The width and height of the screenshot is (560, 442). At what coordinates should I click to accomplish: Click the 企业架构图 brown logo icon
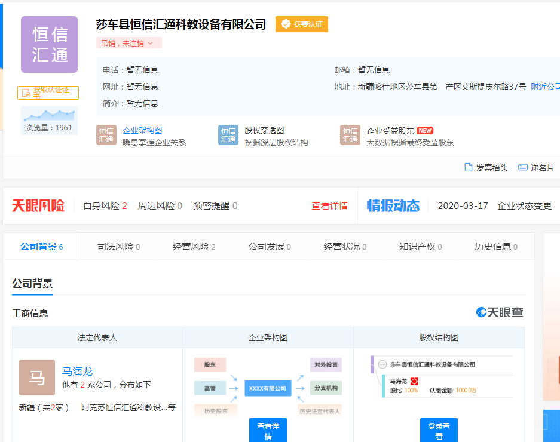tap(106, 136)
